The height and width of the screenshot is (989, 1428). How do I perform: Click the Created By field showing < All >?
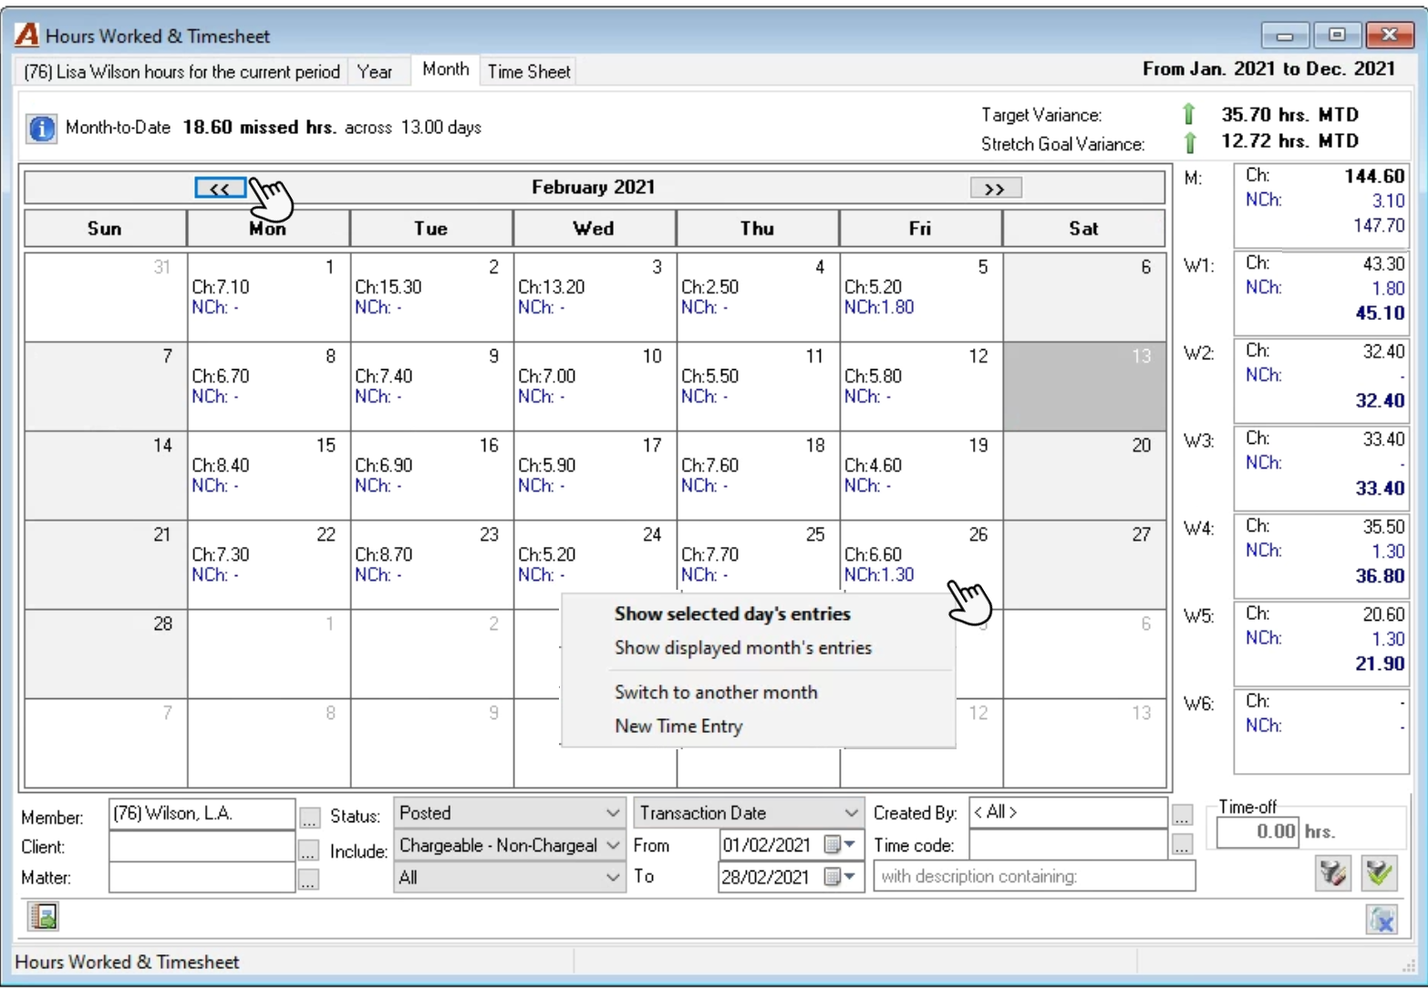(1068, 813)
